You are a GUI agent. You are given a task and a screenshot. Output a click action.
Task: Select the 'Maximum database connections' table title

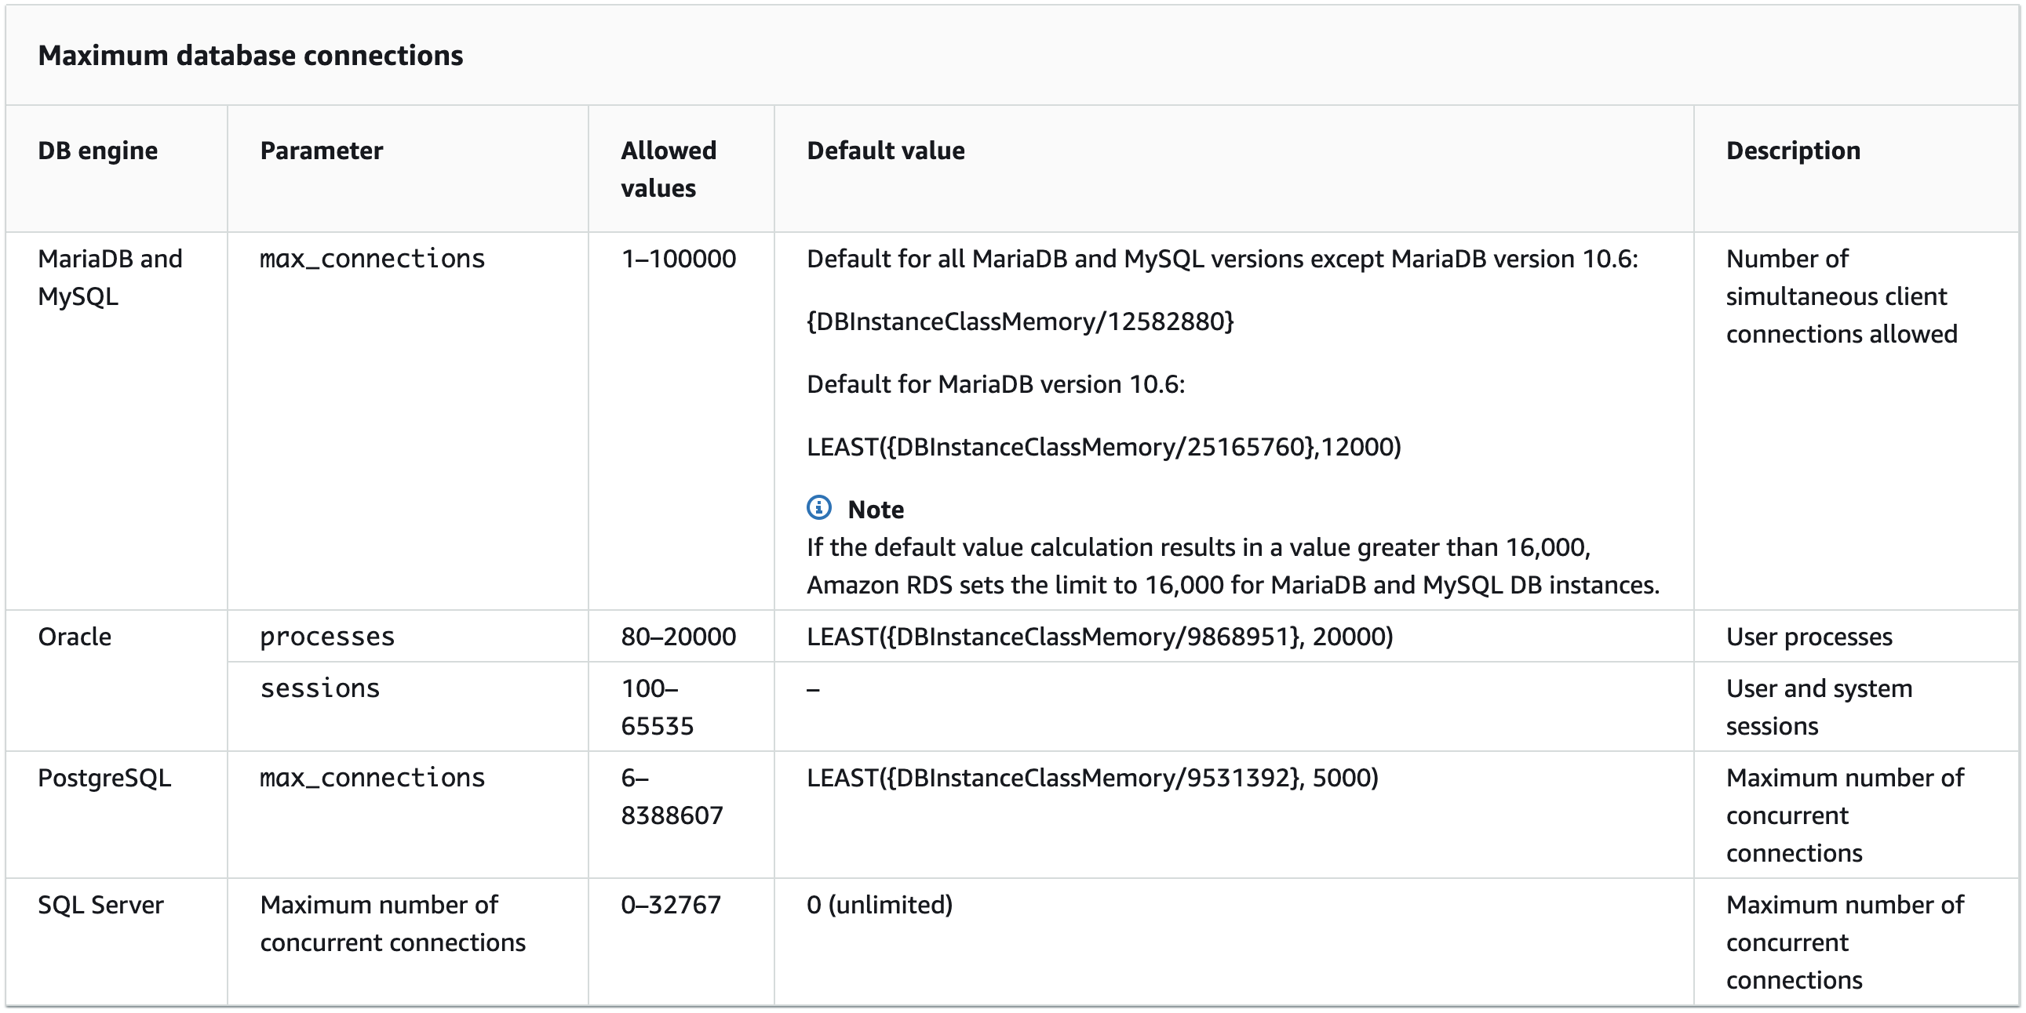click(x=250, y=55)
